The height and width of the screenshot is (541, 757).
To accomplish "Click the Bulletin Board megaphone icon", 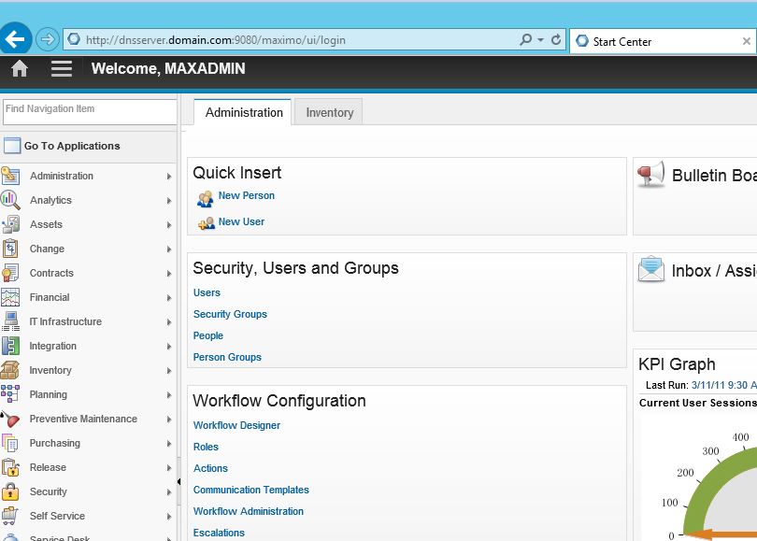I will pos(650,175).
